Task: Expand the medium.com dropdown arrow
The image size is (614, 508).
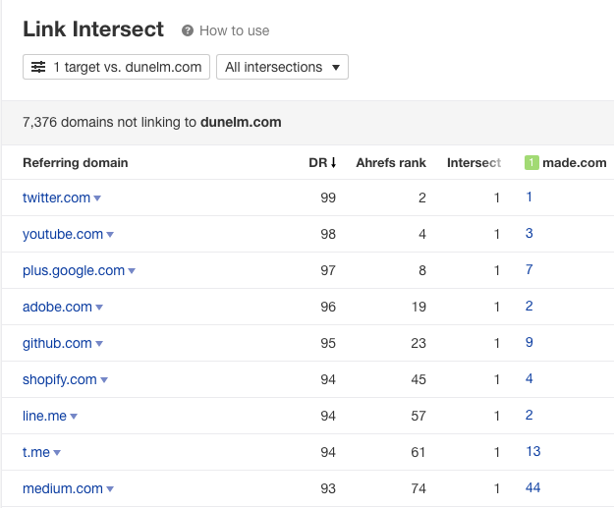Action: click(x=110, y=489)
